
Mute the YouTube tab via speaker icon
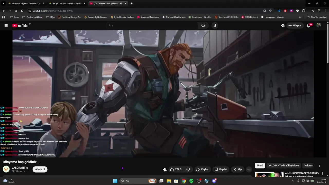[x=121, y=4]
